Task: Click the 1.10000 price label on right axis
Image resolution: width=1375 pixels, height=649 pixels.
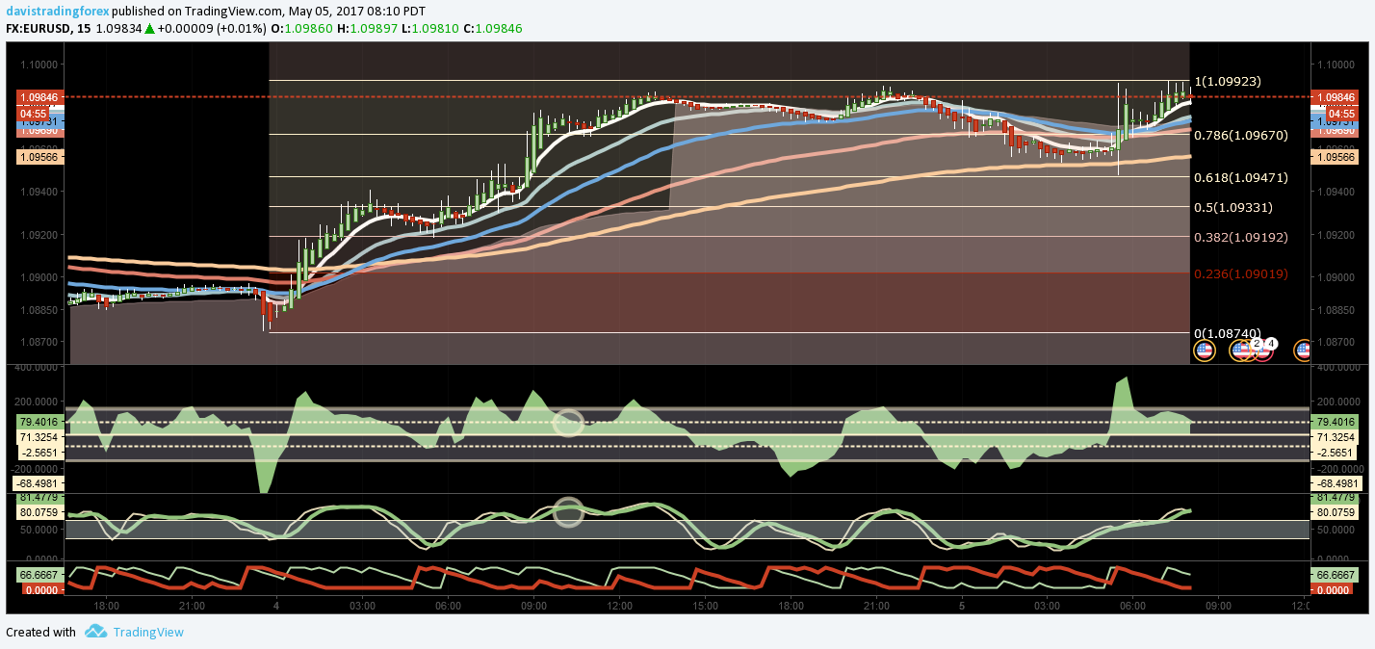Action: 1336,65
